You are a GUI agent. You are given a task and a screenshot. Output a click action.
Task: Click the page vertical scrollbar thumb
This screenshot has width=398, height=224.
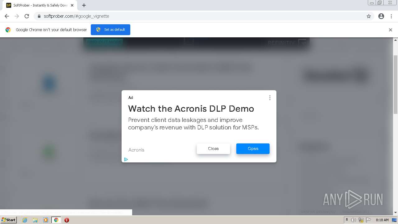pyautogui.click(x=396, y=85)
